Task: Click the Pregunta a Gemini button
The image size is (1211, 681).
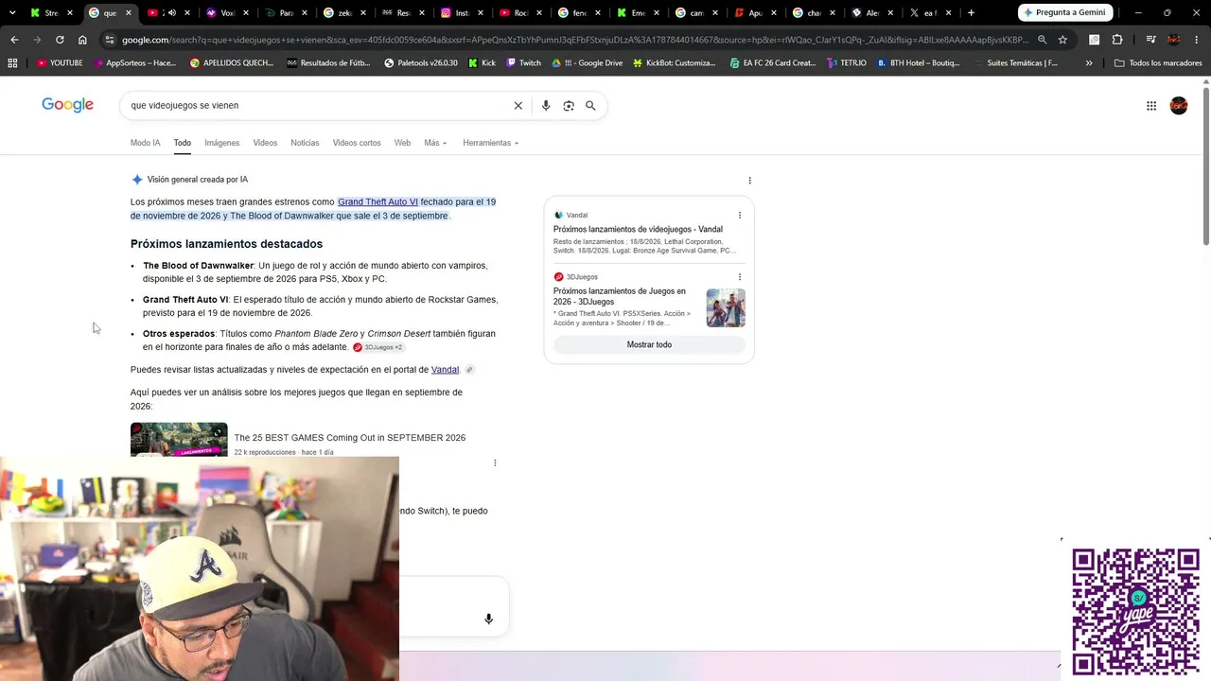Action: (x=1064, y=12)
